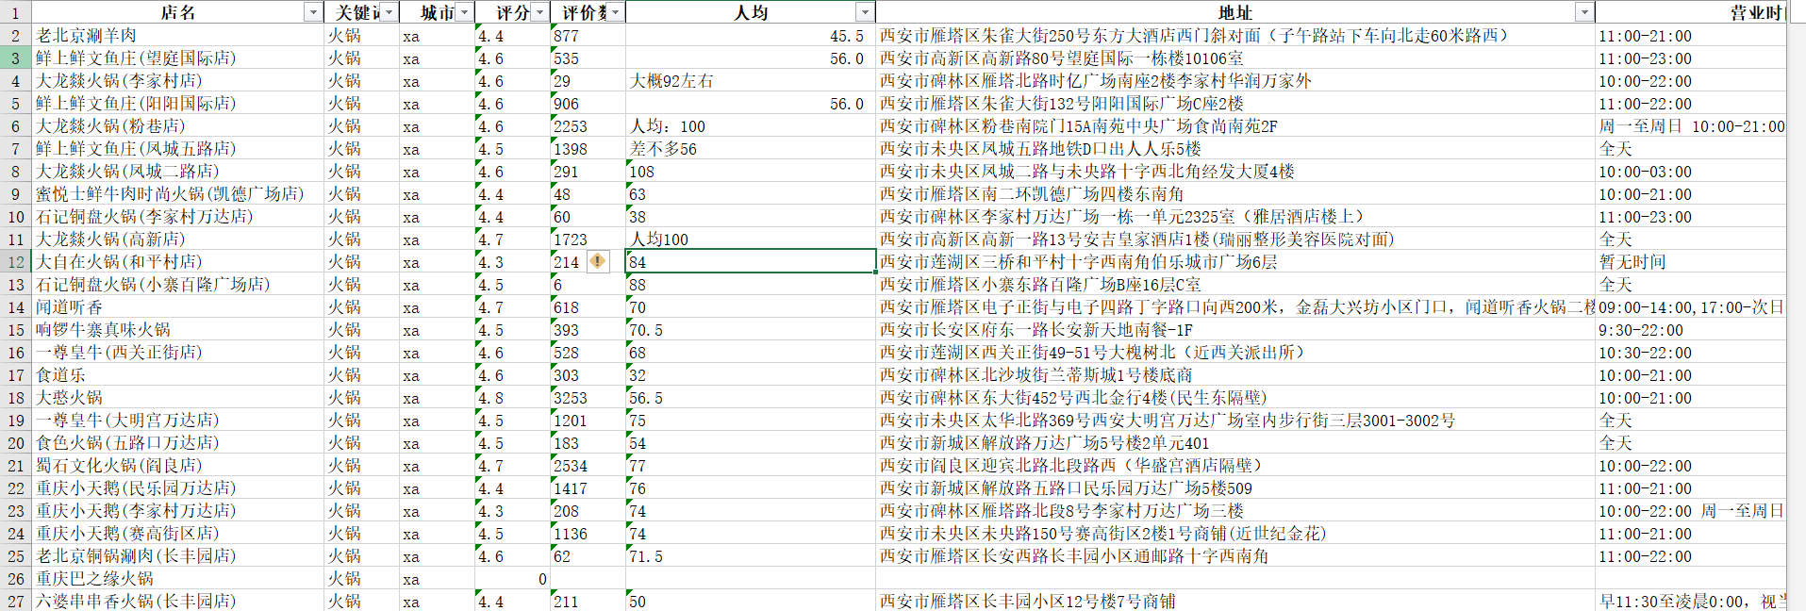Select the row 26 header
This screenshot has width=1806, height=611.
(16, 578)
